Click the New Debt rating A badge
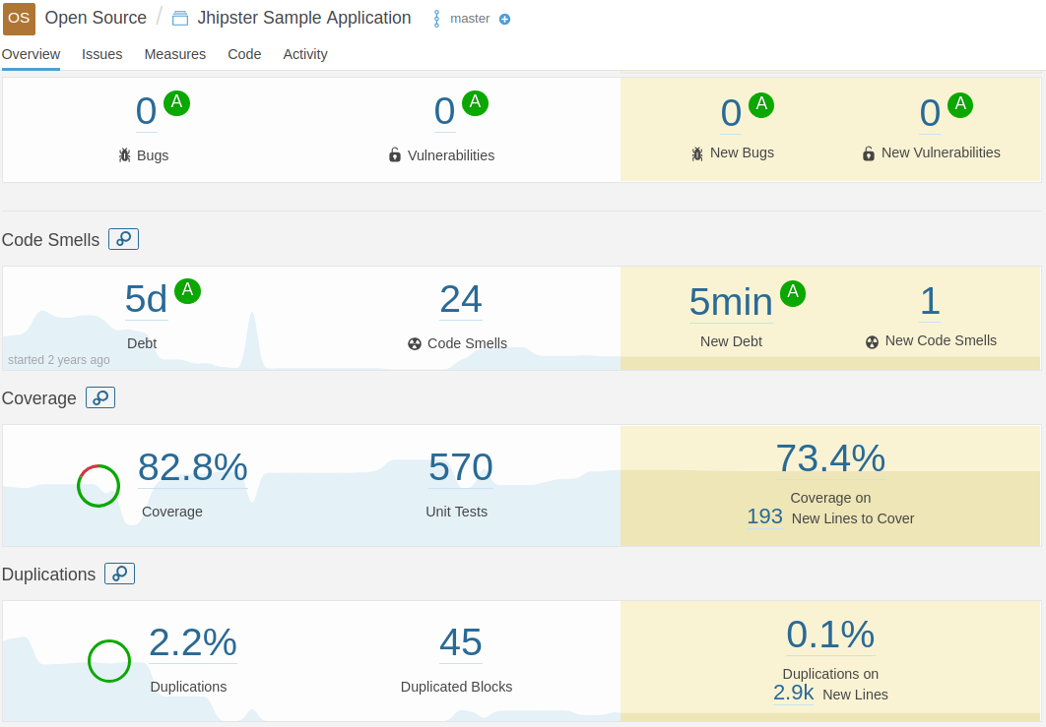This screenshot has height=727, width=1046. tap(793, 293)
